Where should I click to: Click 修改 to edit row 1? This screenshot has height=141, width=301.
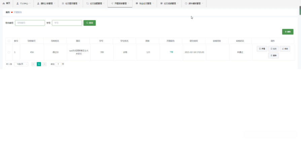285,49
